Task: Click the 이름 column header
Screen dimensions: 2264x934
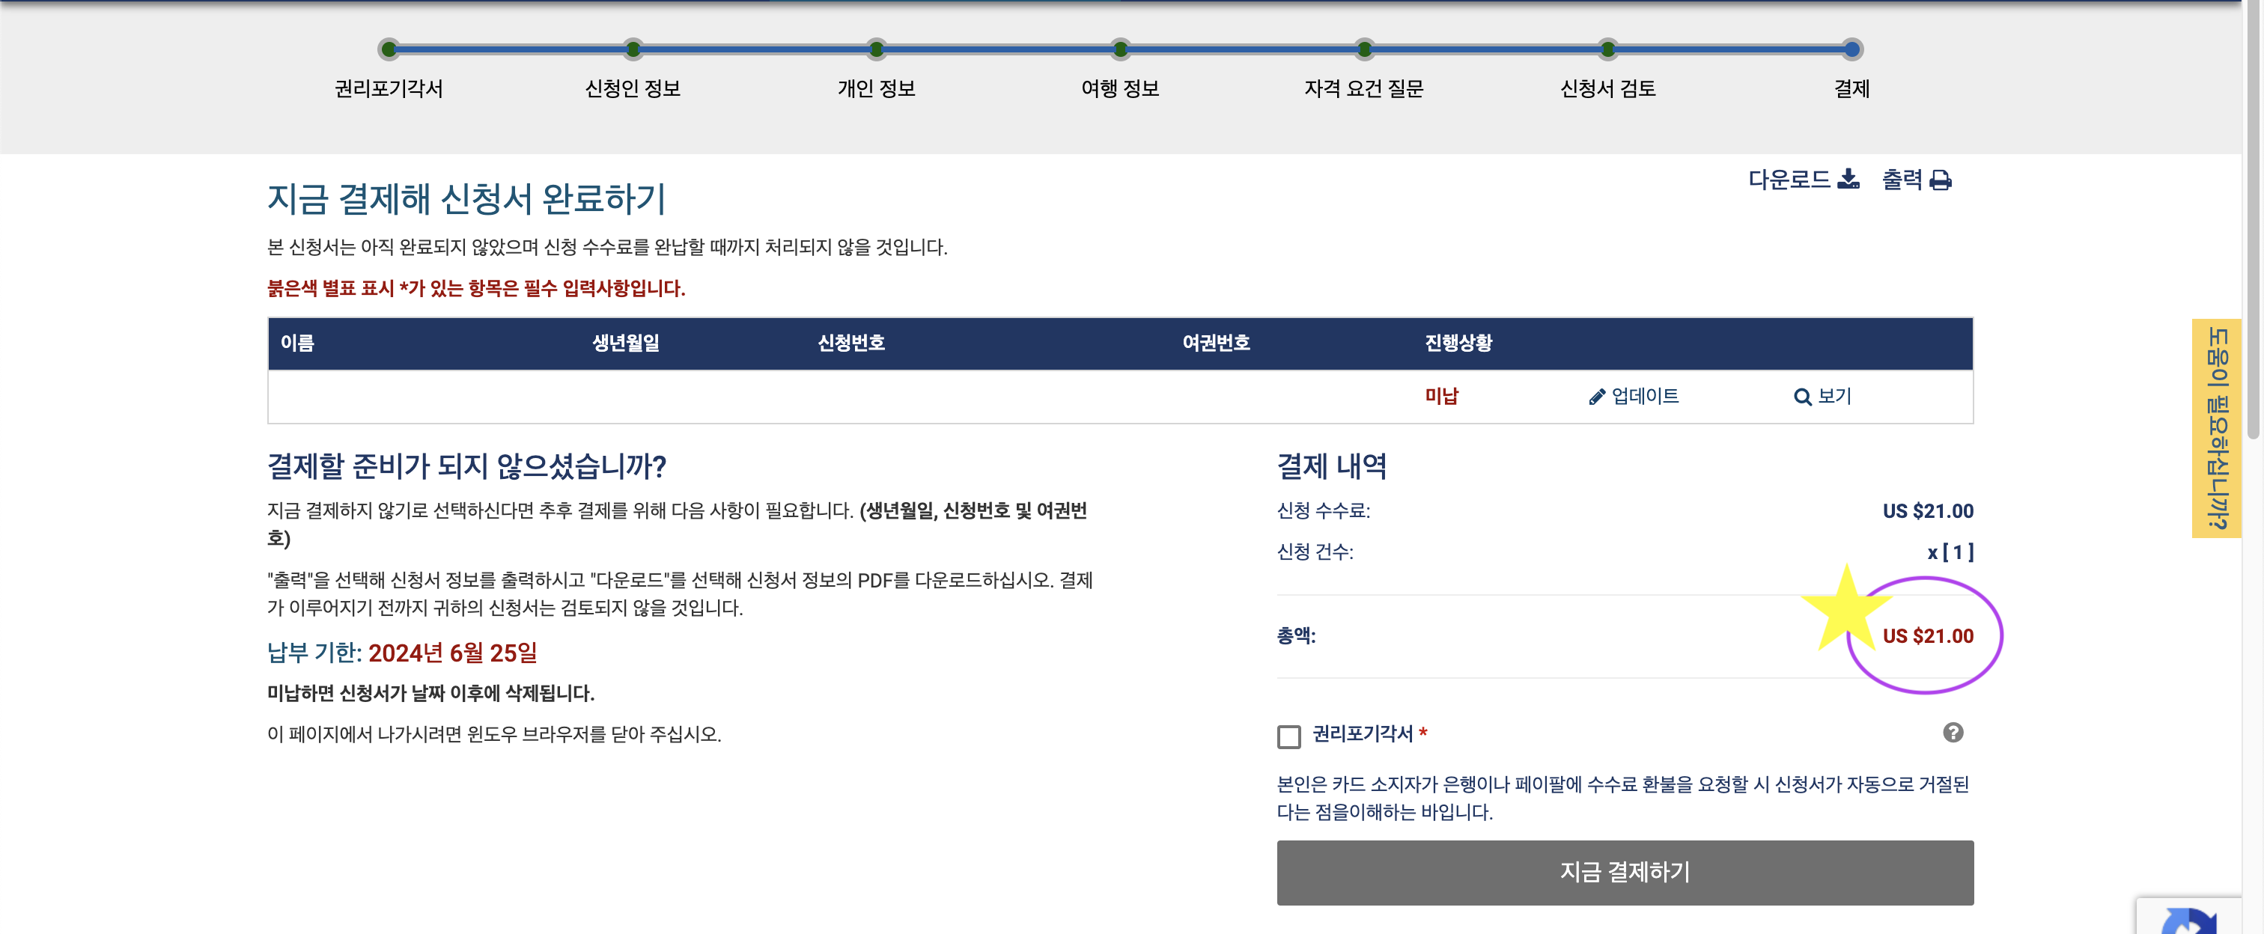Action: tap(297, 343)
